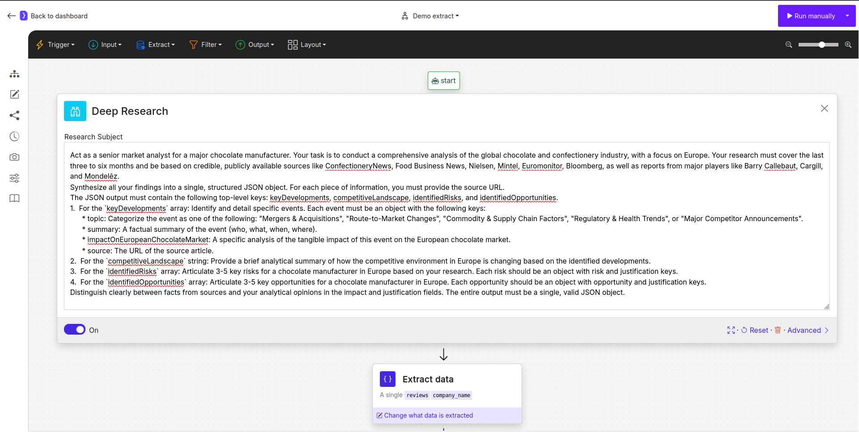Open sharing options from sidebar
This screenshot has width=859, height=432.
coord(14,115)
